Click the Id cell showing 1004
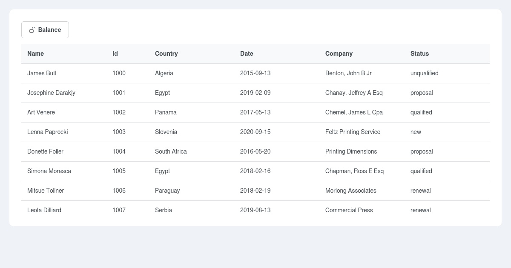The height and width of the screenshot is (268, 511). [119, 151]
